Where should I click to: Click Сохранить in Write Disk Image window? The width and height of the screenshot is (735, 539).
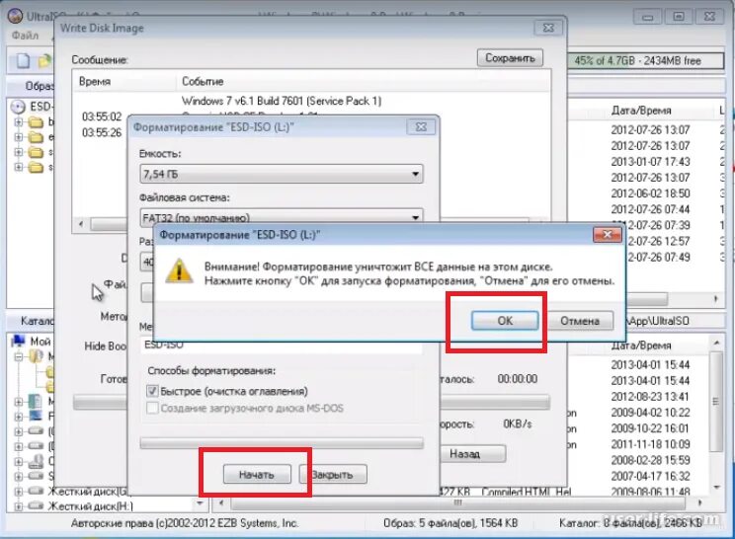coord(510,58)
